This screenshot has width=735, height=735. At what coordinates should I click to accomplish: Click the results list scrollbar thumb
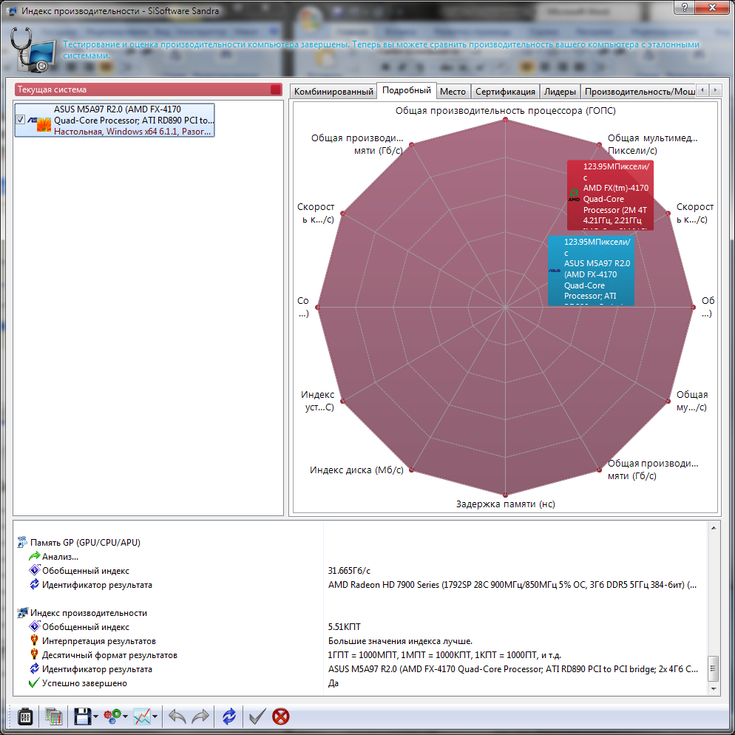tap(714, 669)
